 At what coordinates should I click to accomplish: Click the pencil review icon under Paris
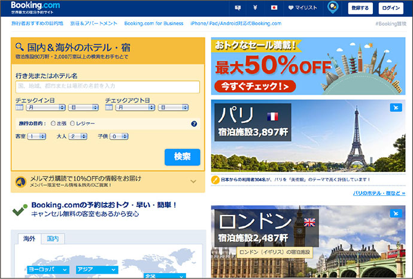pyautogui.click(x=215, y=180)
